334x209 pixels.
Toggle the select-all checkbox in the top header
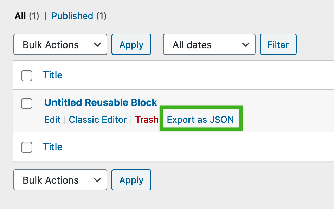pos(27,75)
